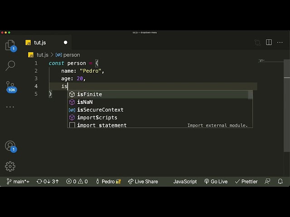
Task: Click the isSecureContext variable icon
Action: pos(72,110)
